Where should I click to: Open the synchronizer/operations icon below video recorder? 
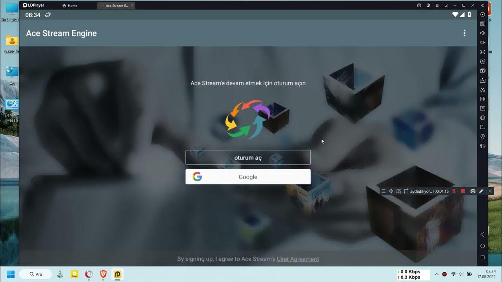pyautogui.click(x=483, y=108)
